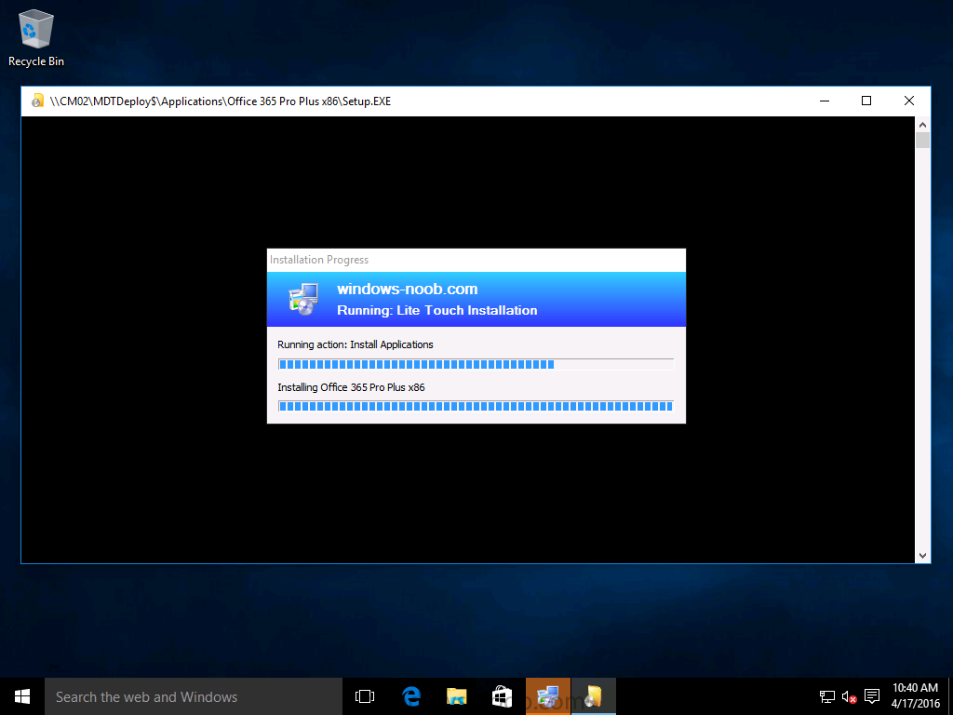Click the Running action: Install Applications label
953x715 pixels.
pyautogui.click(x=355, y=344)
